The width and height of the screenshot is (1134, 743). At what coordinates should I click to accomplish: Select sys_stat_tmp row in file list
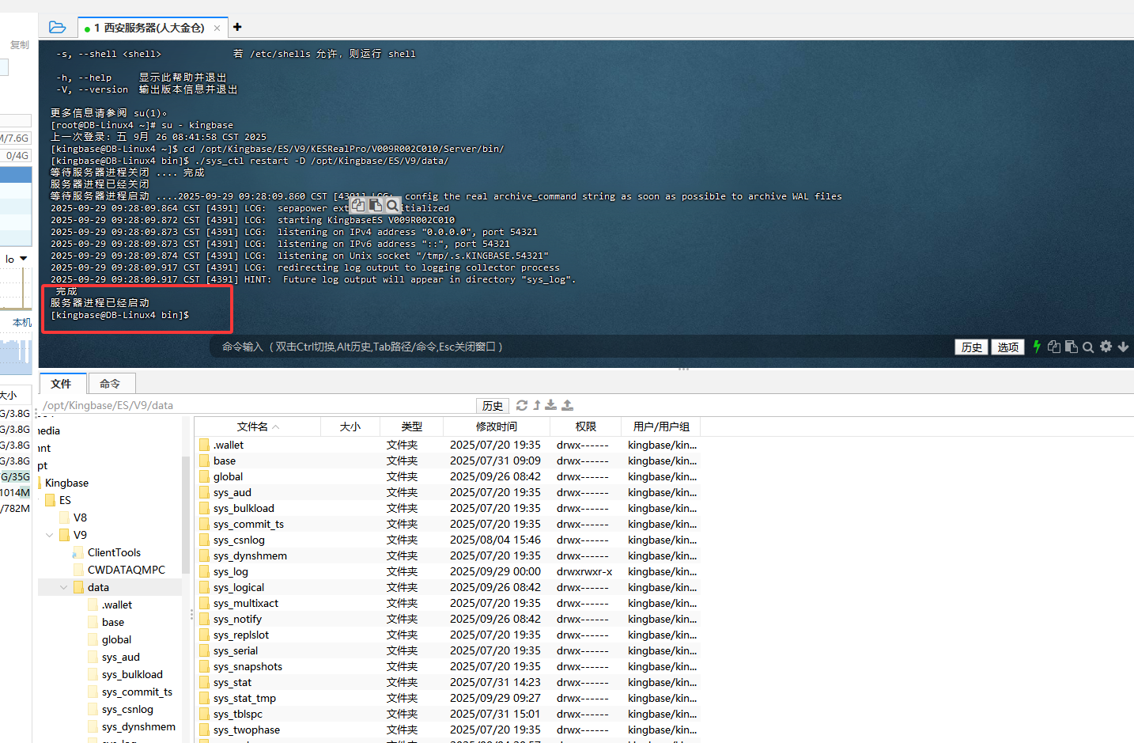(x=448, y=698)
